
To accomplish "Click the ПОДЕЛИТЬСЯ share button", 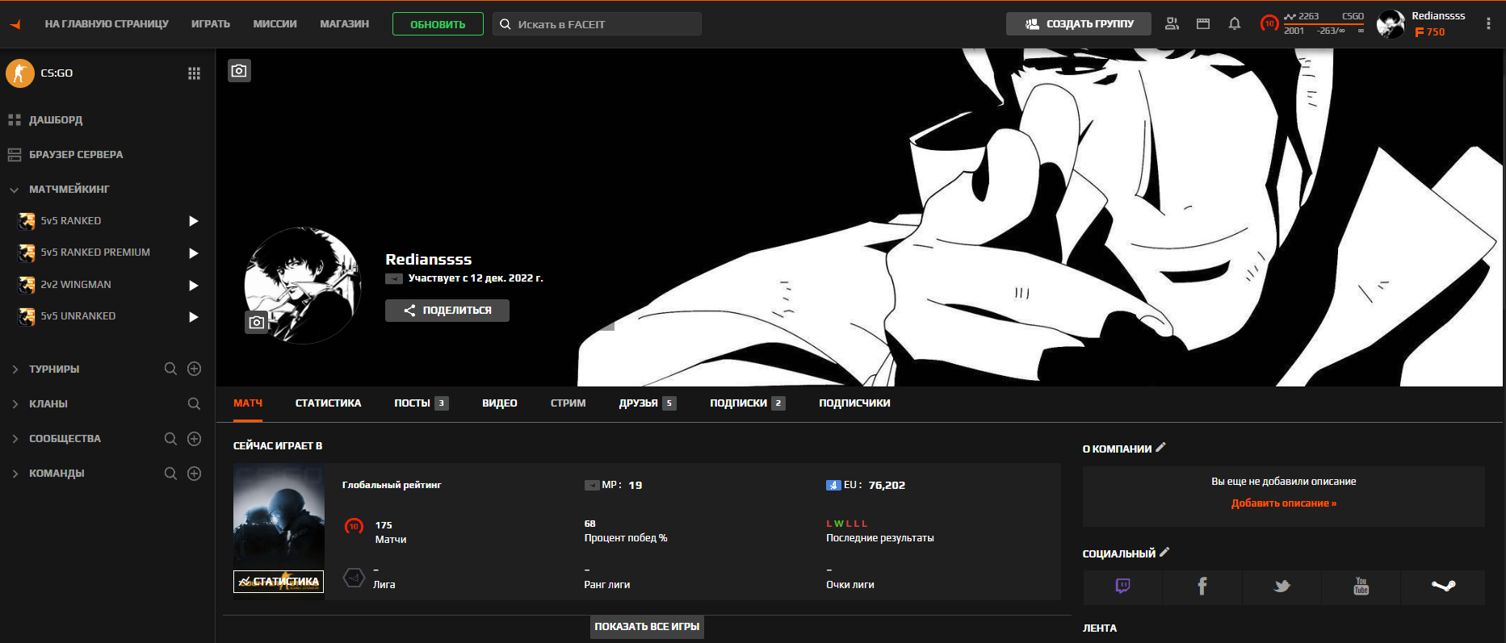I will coord(447,311).
